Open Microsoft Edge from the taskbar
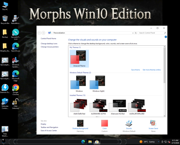 (83, 142)
